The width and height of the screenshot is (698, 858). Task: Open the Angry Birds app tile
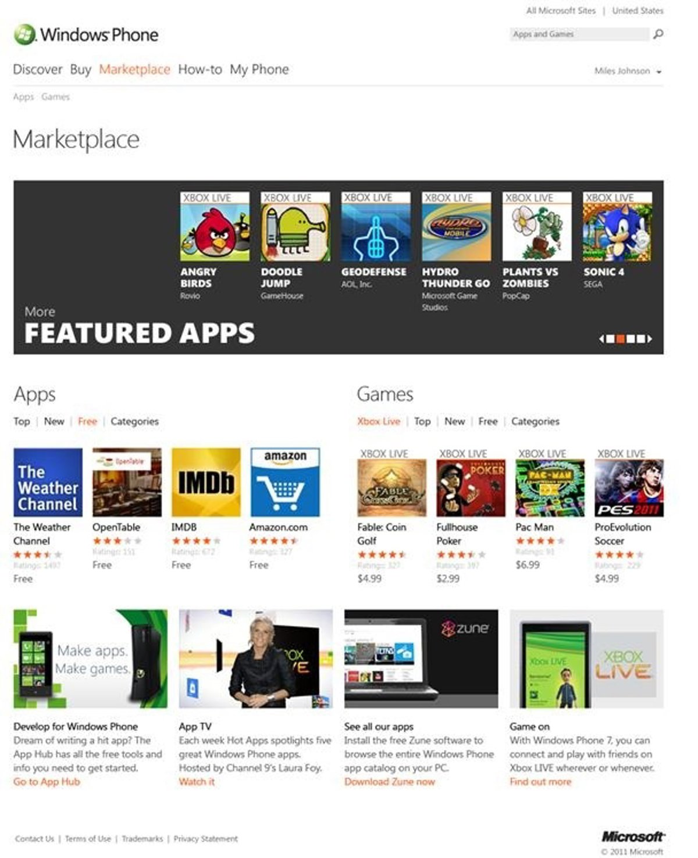[x=215, y=227]
